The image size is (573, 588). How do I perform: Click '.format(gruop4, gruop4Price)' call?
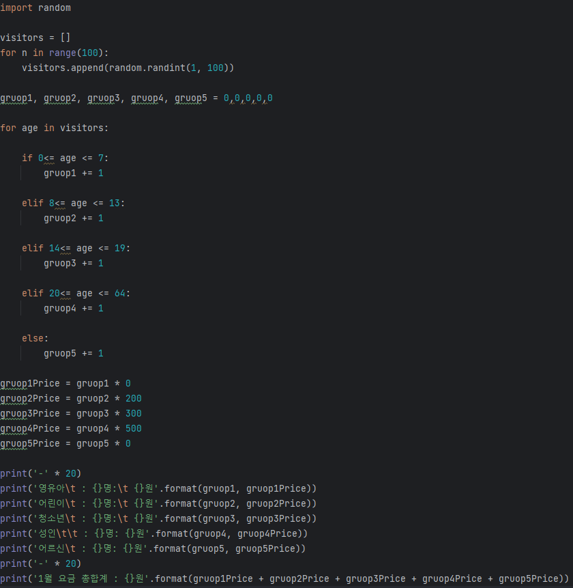(228, 533)
